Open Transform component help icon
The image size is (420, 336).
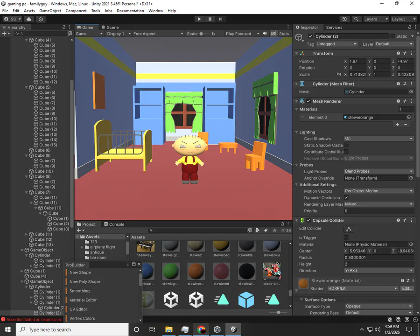point(399,53)
